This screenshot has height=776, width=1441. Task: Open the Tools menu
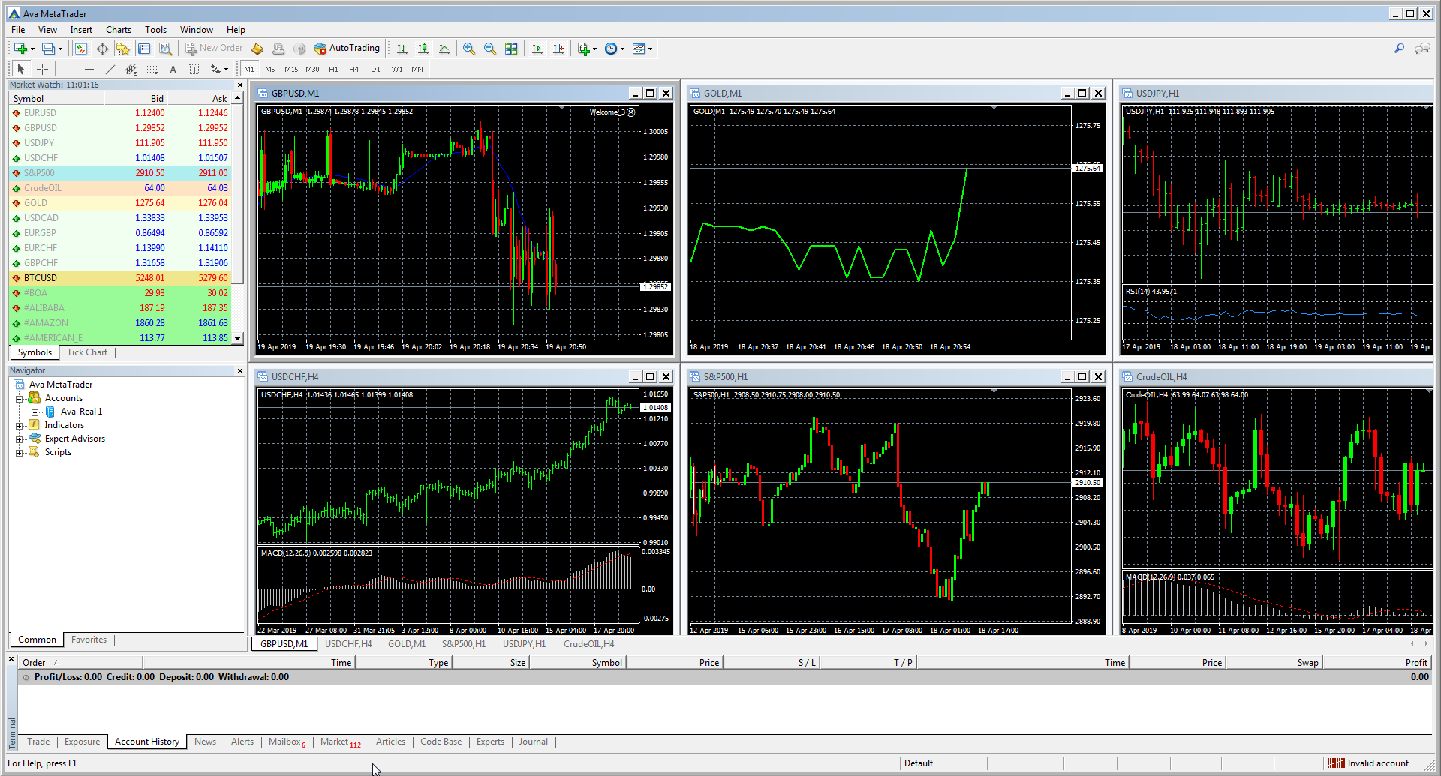click(x=155, y=30)
